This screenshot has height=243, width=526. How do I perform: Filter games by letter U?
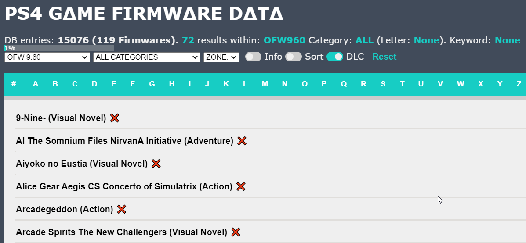pyautogui.click(x=421, y=84)
